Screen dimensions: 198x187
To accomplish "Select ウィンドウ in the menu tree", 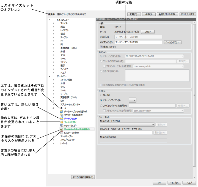I will point(64,69).
